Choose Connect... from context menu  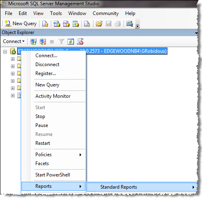(x=53, y=56)
